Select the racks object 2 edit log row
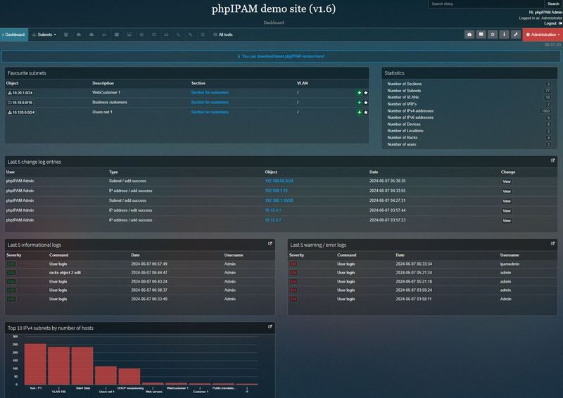The height and width of the screenshot is (398, 563). pos(139,273)
